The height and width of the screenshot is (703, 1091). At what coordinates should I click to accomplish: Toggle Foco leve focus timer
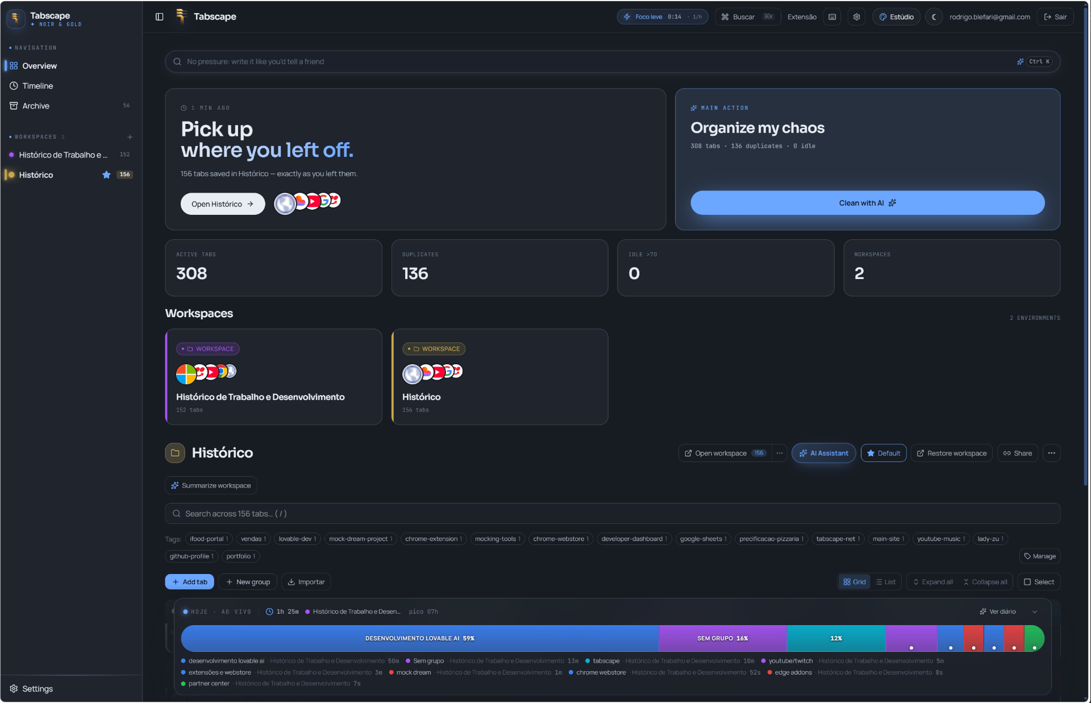(663, 17)
